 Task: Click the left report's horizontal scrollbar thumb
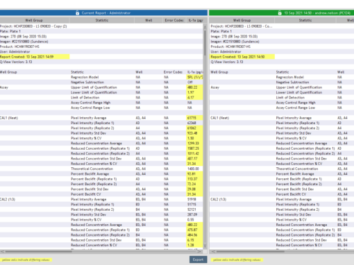(39, 251)
